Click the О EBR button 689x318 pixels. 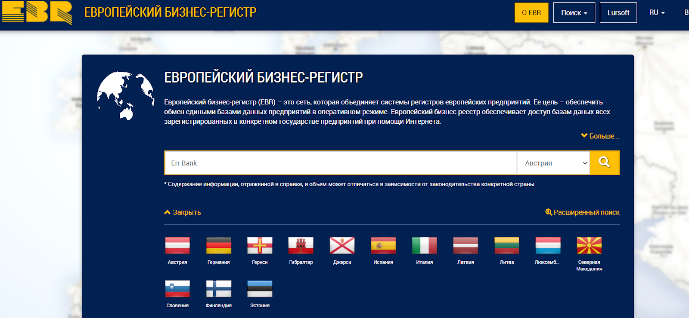coord(531,12)
